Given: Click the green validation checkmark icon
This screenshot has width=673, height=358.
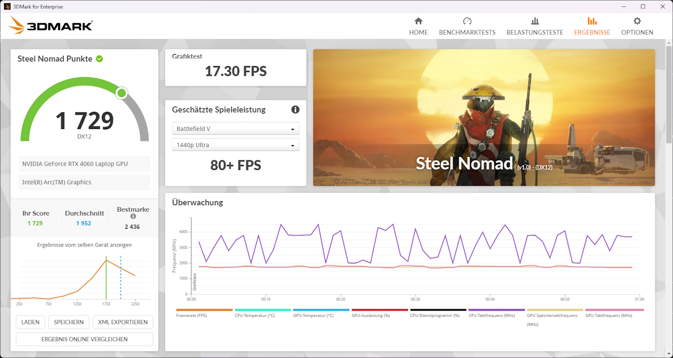Looking at the screenshot, I should pyautogui.click(x=99, y=59).
